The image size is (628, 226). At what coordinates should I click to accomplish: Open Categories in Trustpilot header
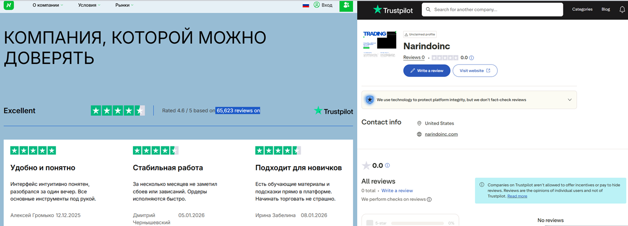tap(582, 9)
